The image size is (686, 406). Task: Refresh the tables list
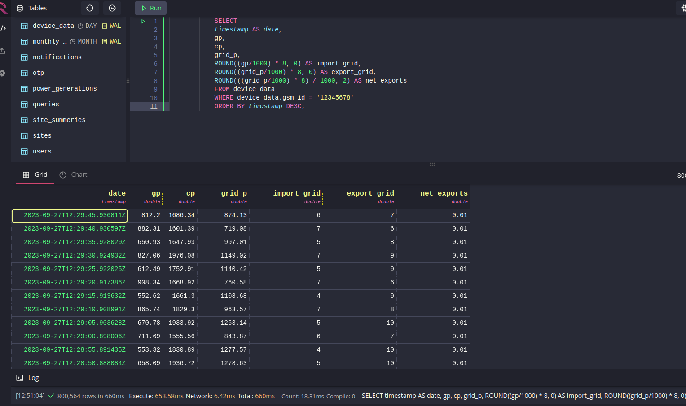click(89, 8)
